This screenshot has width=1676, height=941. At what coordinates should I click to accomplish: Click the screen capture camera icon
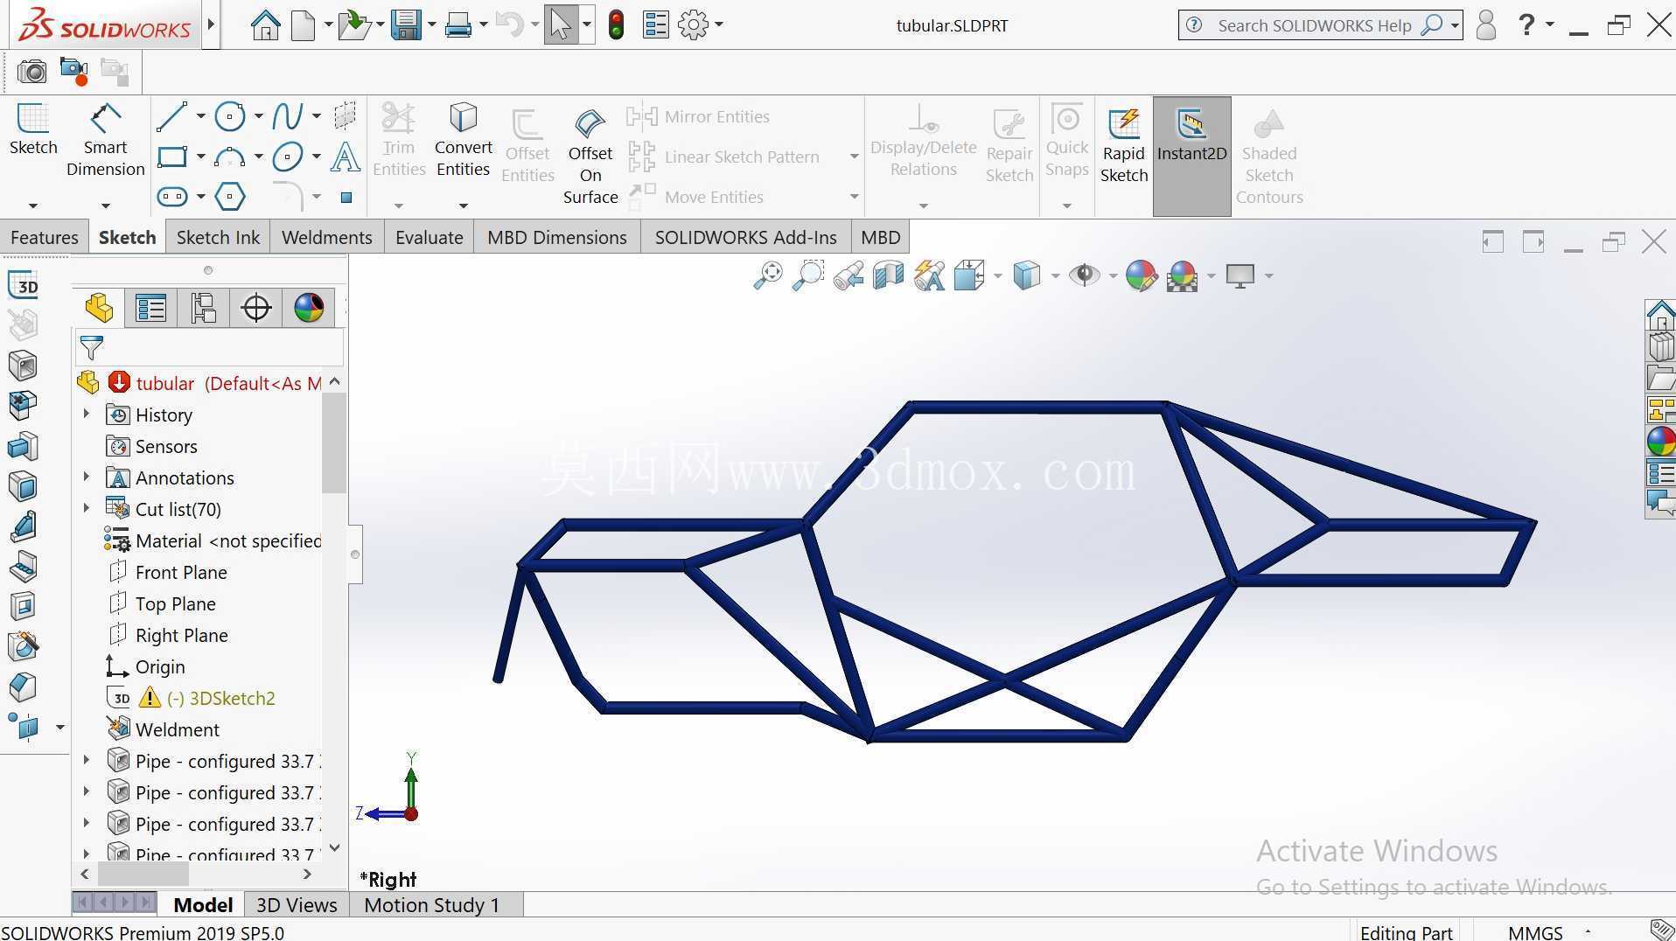coord(32,71)
